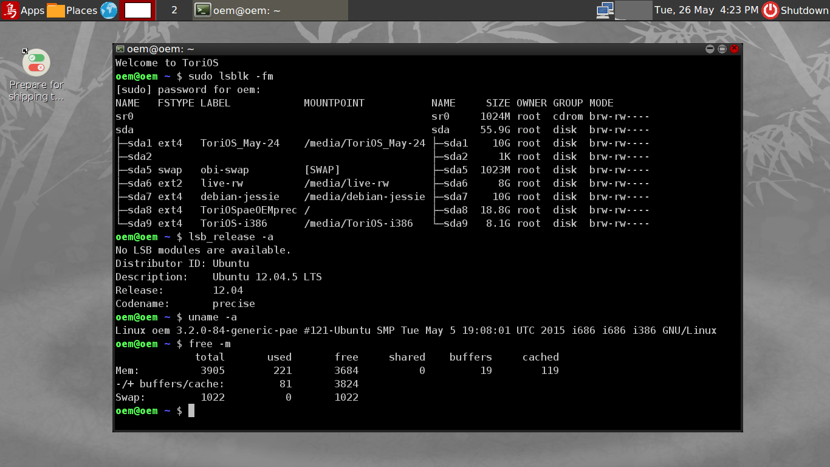
Task: Click the Shutdown text label
Action: click(x=803, y=10)
